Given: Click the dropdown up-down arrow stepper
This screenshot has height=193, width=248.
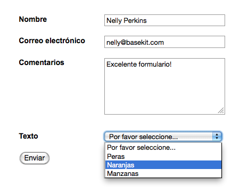Looking at the screenshot, I should pyautogui.click(x=217, y=136).
